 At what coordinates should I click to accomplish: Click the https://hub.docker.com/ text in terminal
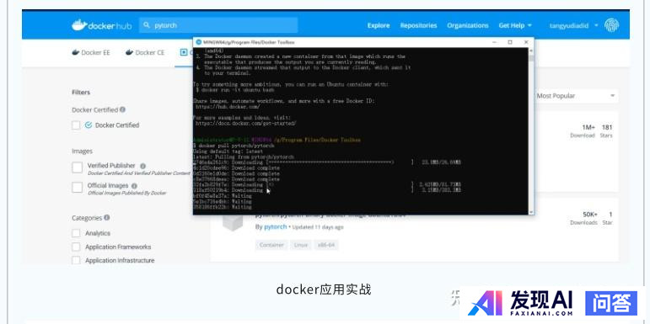pos(228,106)
